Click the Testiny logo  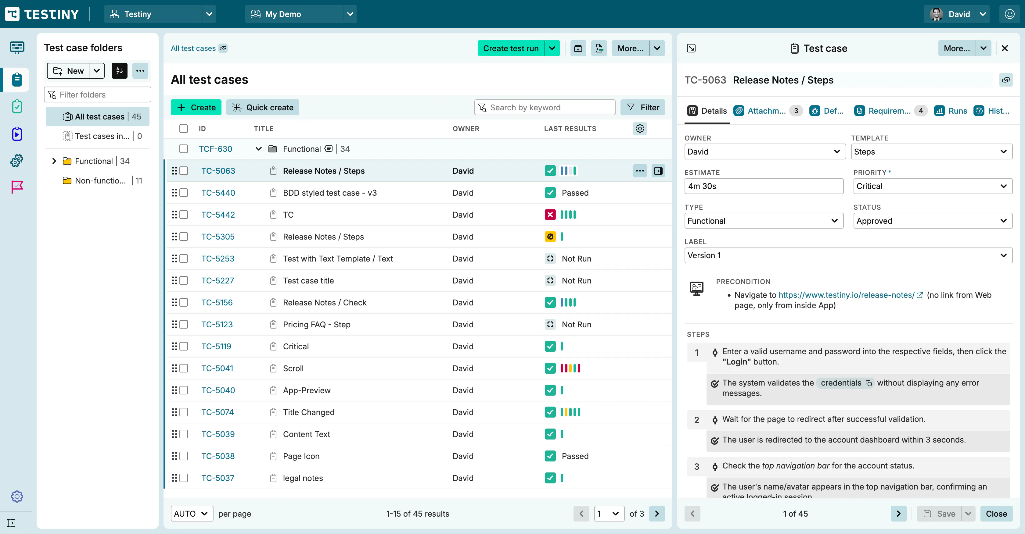pyautogui.click(x=42, y=14)
